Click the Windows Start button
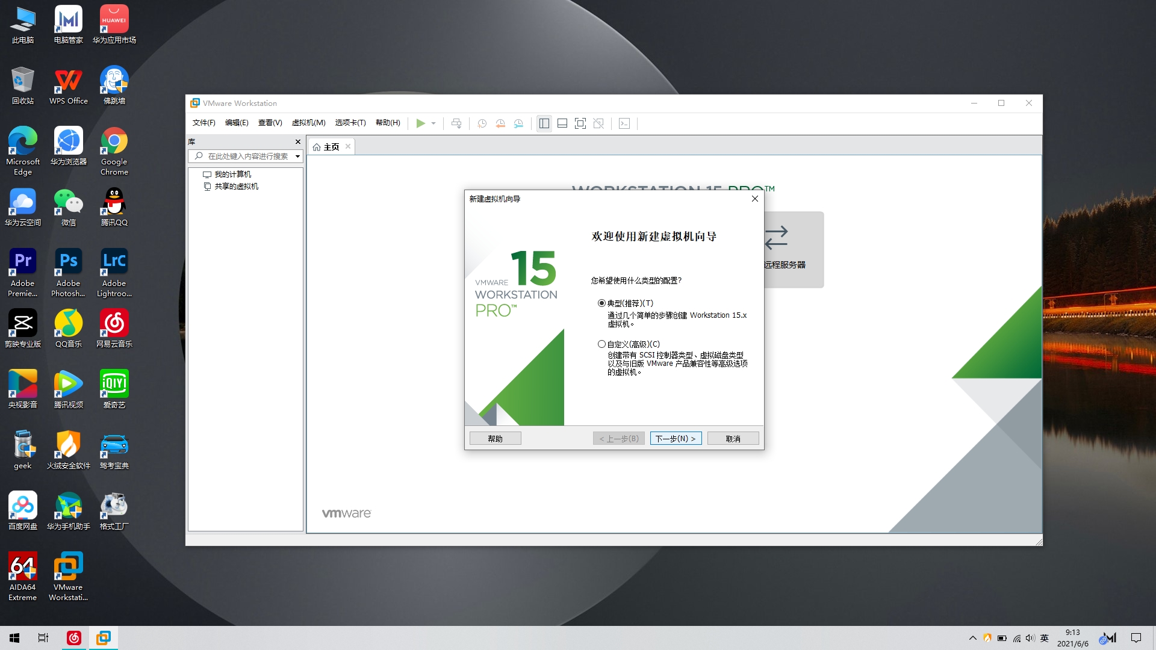Viewport: 1156px width, 650px height. pos(14,638)
